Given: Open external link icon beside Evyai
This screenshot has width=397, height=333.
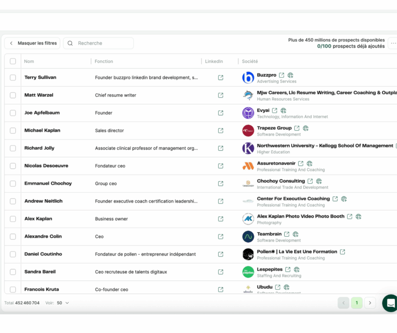Looking at the screenshot, I should [x=274, y=111].
